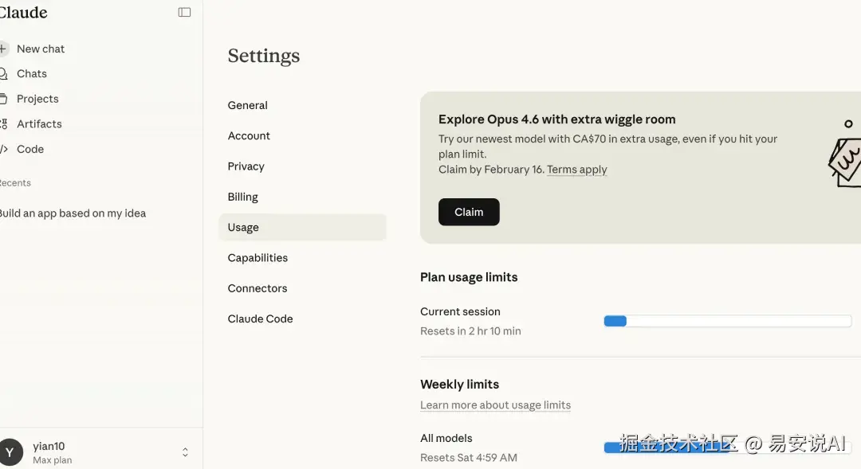The width and height of the screenshot is (861, 469).
Task: Open Chats via its speech-bubble icon
Action: click(x=3, y=73)
